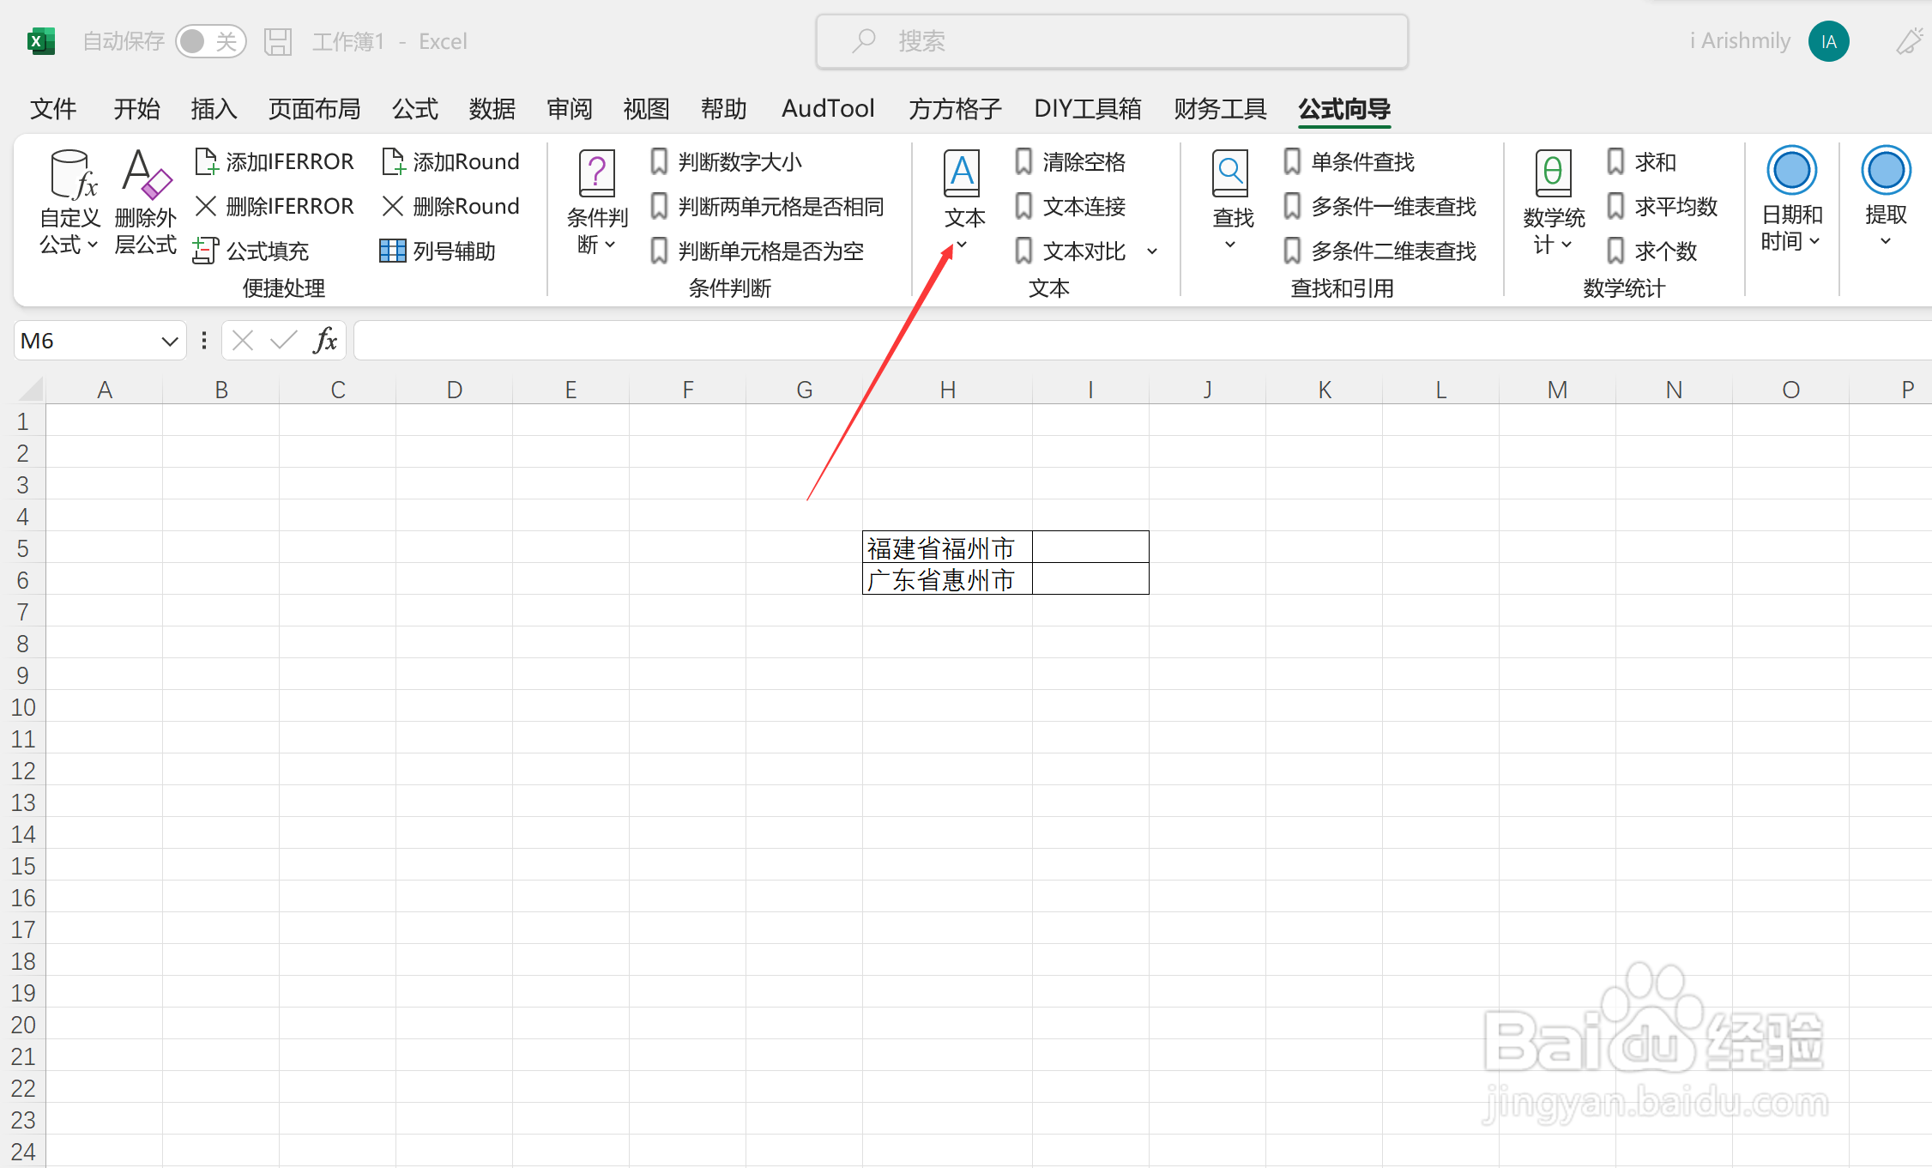Click the pen icon in title bar
The image size is (1932, 1168).
1910,41
